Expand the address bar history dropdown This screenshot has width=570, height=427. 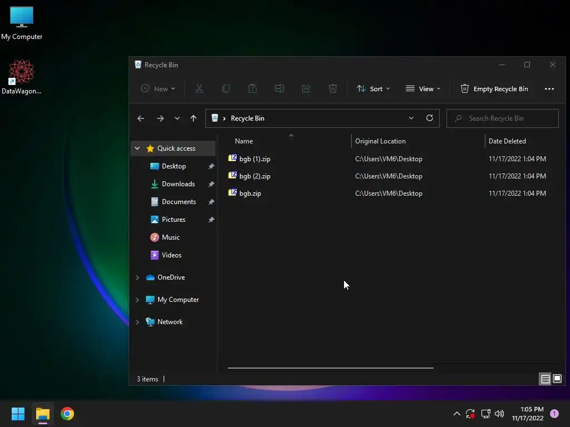411,118
